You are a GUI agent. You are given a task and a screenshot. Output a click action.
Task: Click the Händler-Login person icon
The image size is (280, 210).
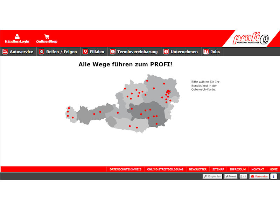pyautogui.click(x=17, y=36)
